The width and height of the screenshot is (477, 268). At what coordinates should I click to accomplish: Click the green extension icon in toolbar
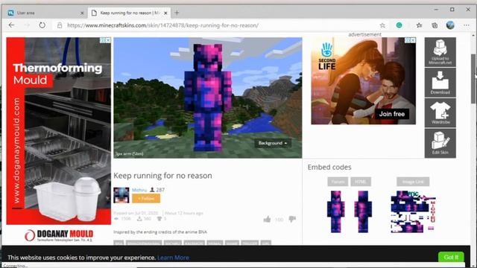pyautogui.click(x=399, y=25)
